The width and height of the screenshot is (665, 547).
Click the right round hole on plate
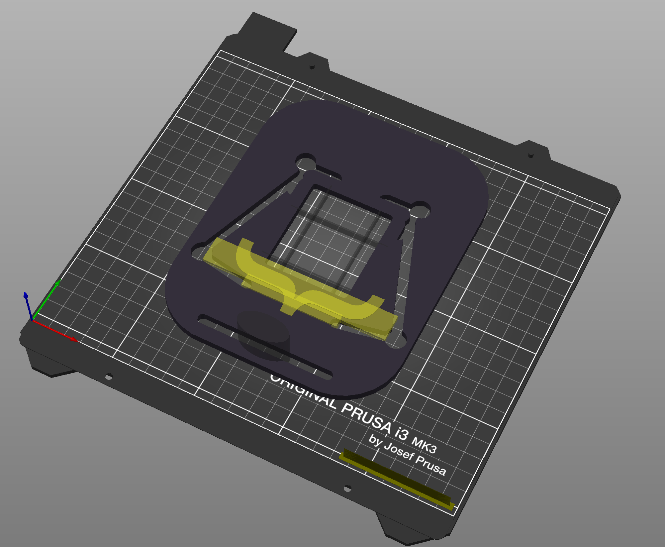coord(420,211)
